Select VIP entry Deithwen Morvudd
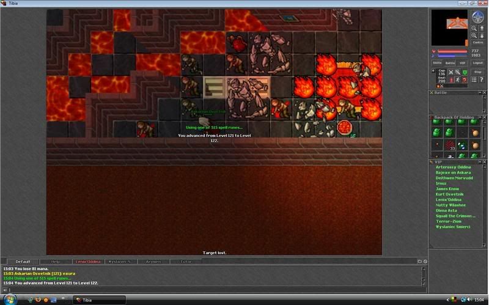Image resolution: width=489 pixels, height=305 pixels. coord(454,178)
